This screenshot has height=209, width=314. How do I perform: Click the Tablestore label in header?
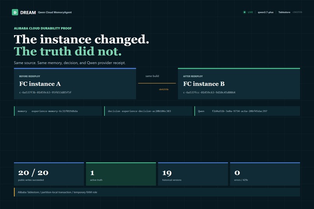[x=284, y=12]
